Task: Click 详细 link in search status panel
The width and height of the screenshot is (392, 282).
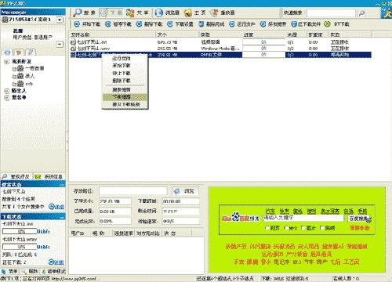Action: coord(56,207)
